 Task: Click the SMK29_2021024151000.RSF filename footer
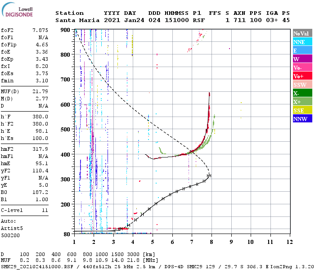tap(37, 266)
